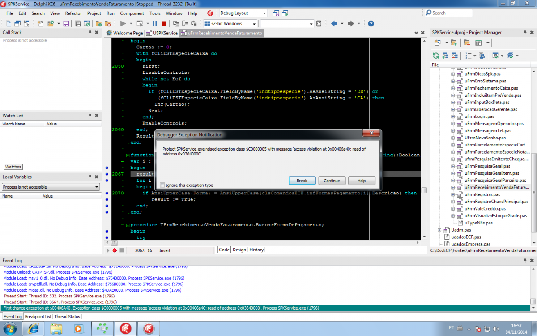Click the Delphi logo icon beside Help menu
The image size is (537, 336).
pyautogui.click(x=210, y=13)
